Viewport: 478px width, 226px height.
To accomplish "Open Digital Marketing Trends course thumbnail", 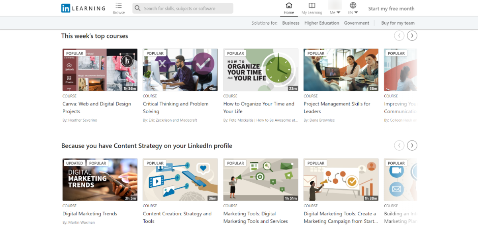I will click(100, 180).
